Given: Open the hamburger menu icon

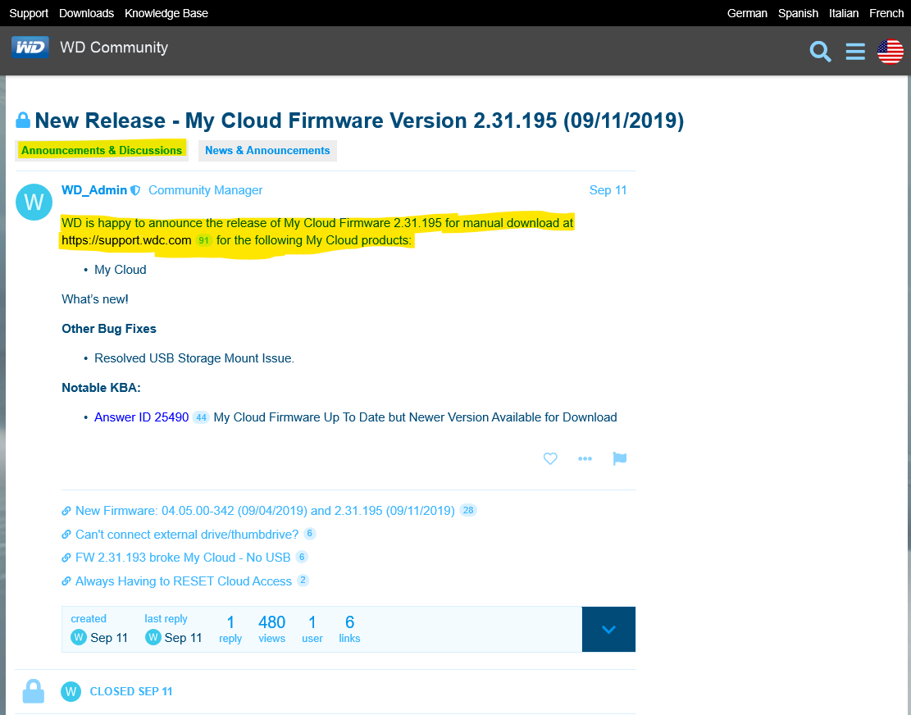Looking at the screenshot, I should coord(855,51).
